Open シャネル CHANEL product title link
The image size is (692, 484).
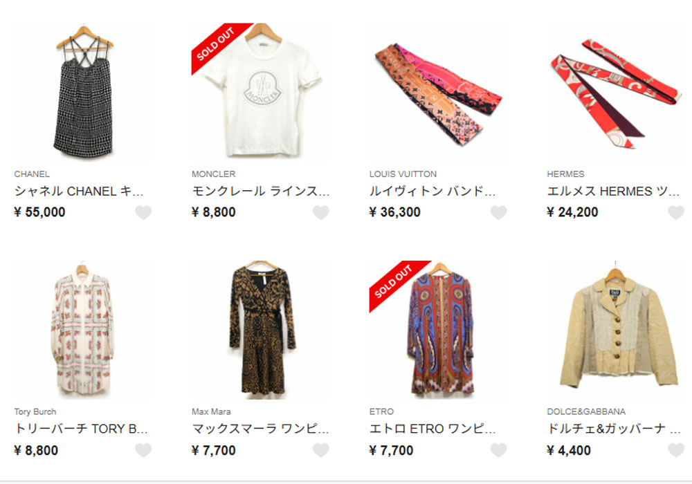(x=79, y=192)
